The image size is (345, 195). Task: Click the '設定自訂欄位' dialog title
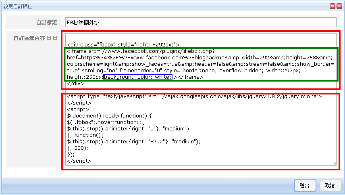click(18, 6)
